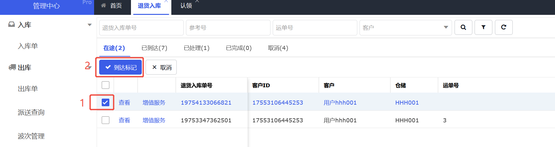Switch to the 认领 tab

[x=186, y=6]
